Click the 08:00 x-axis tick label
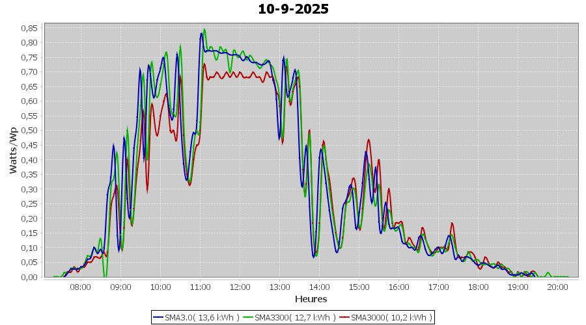Viewport: 586px width, 325px height. 81,287
